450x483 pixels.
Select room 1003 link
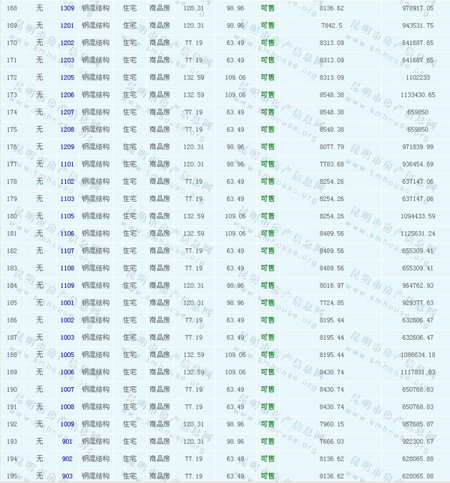pos(67,337)
